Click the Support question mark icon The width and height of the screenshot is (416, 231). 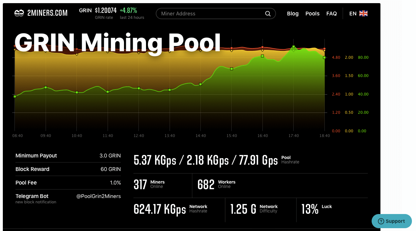coord(381,221)
